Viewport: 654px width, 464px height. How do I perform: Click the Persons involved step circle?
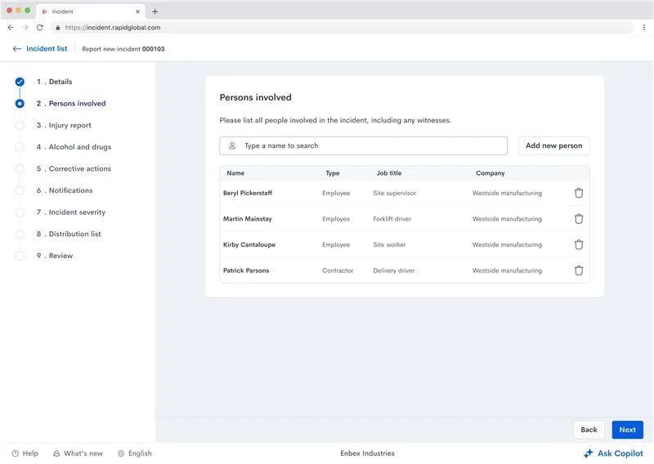pos(20,104)
